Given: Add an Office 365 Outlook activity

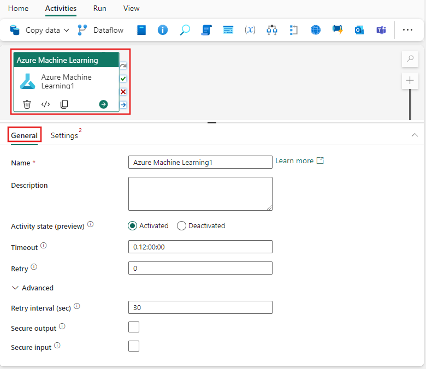Looking at the screenshot, I should [x=359, y=30].
